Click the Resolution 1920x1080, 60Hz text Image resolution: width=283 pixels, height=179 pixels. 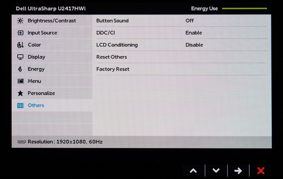65,142
